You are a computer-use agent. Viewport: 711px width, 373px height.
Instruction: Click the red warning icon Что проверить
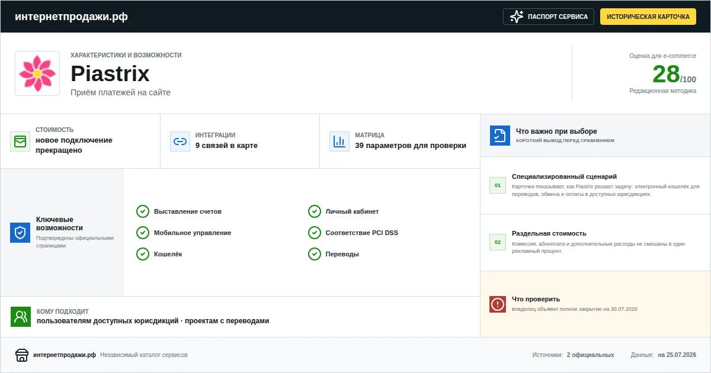coord(498,304)
